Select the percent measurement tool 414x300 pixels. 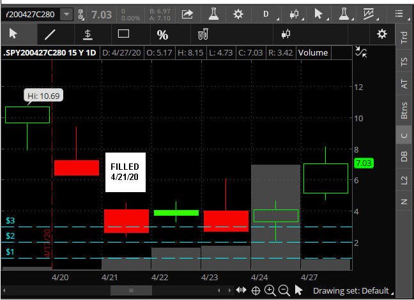(162, 35)
